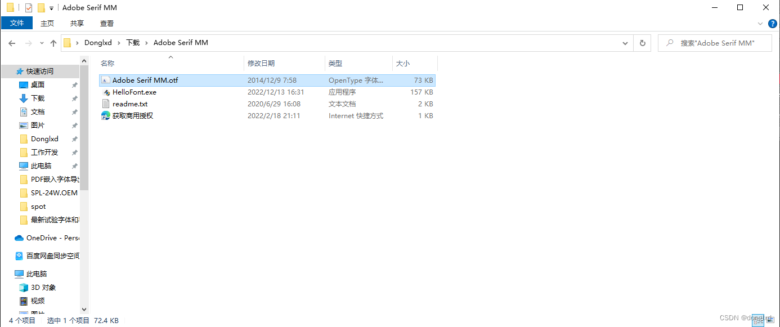Click the Internet 快捷方式 type cell
Screen dimensions: 780x327
click(356, 116)
